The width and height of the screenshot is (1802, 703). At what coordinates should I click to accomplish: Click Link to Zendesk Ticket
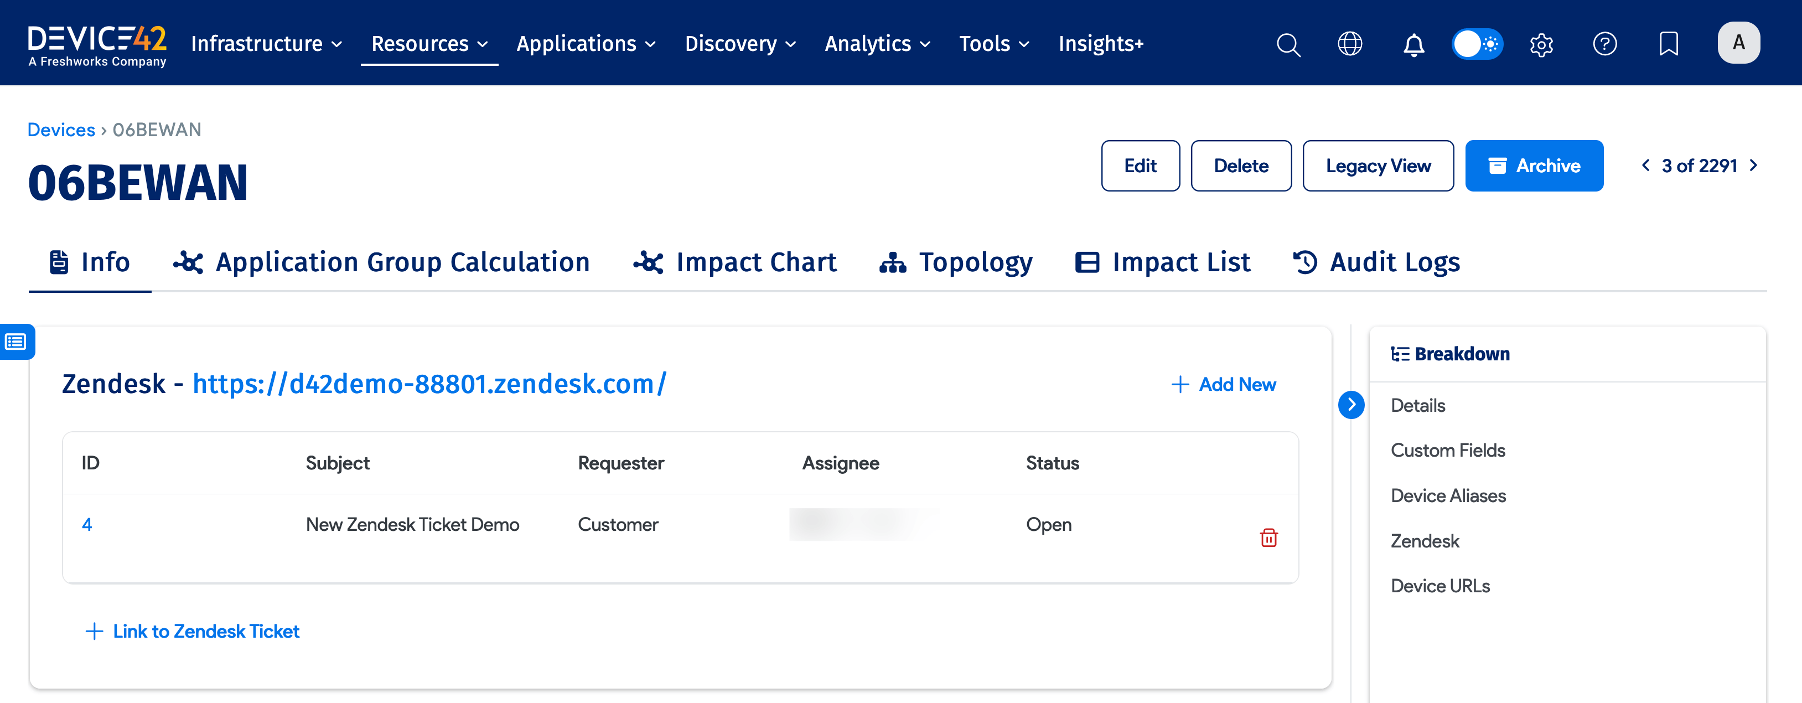coord(193,631)
